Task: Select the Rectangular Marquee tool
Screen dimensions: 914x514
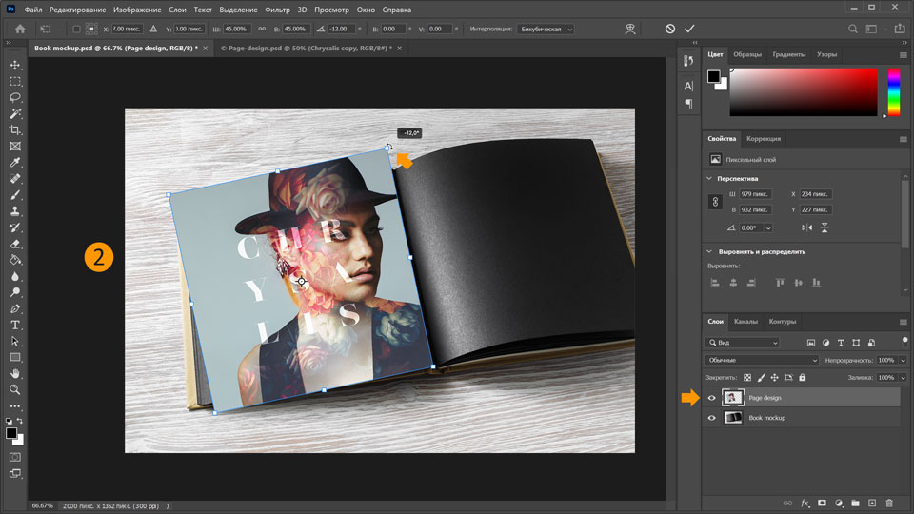Action: (x=15, y=82)
